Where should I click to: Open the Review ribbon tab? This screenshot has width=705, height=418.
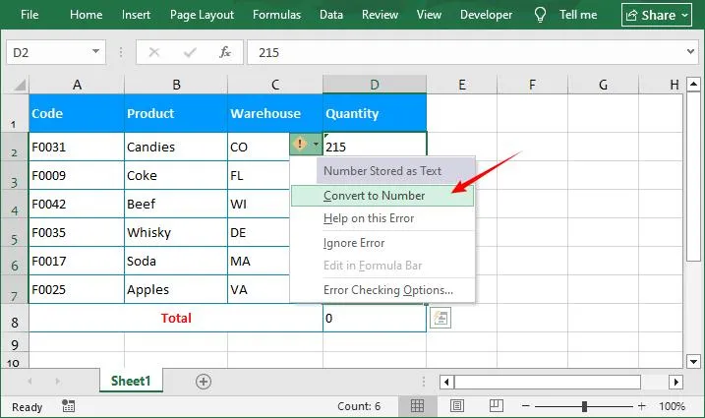(380, 15)
